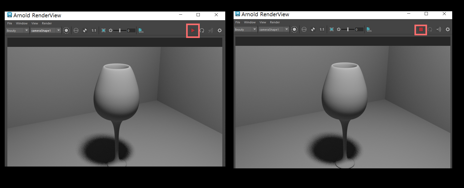Open the View menu in left window
Screen dimensions: 464x188
35,23
